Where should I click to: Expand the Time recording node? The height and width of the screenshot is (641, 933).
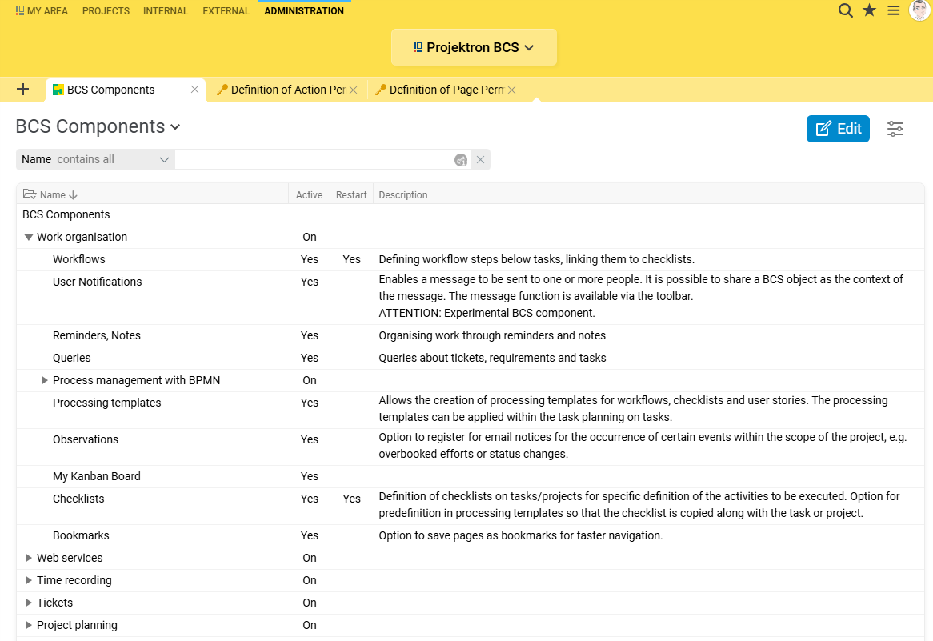point(29,580)
